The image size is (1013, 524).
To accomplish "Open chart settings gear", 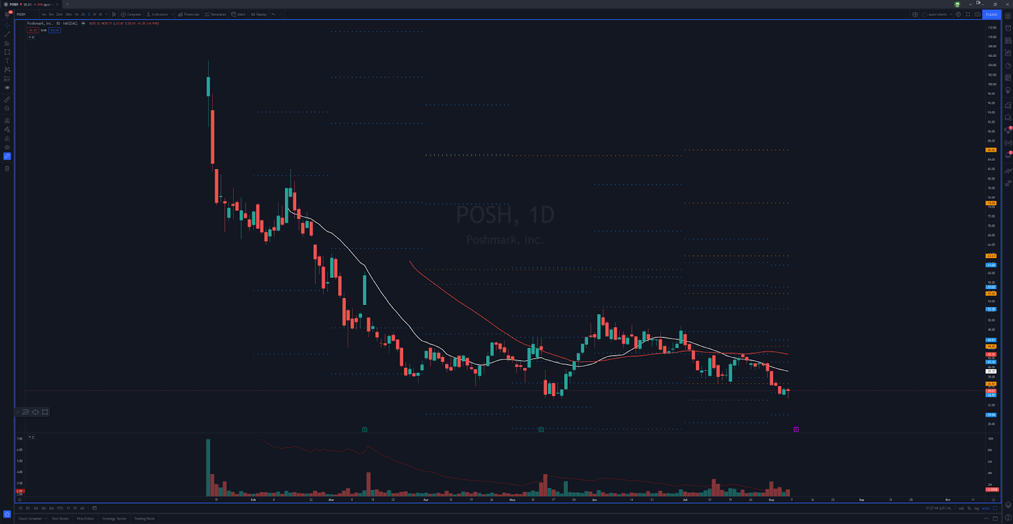I will (x=958, y=15).
